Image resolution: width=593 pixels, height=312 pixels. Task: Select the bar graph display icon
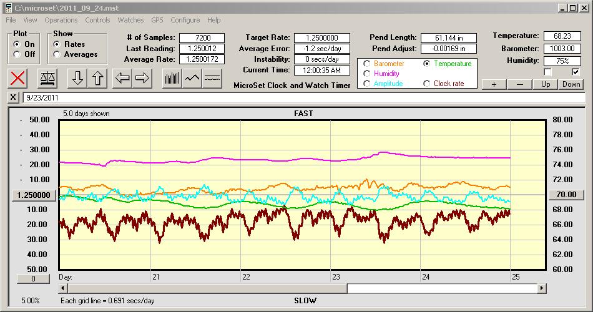coord(172,78)
